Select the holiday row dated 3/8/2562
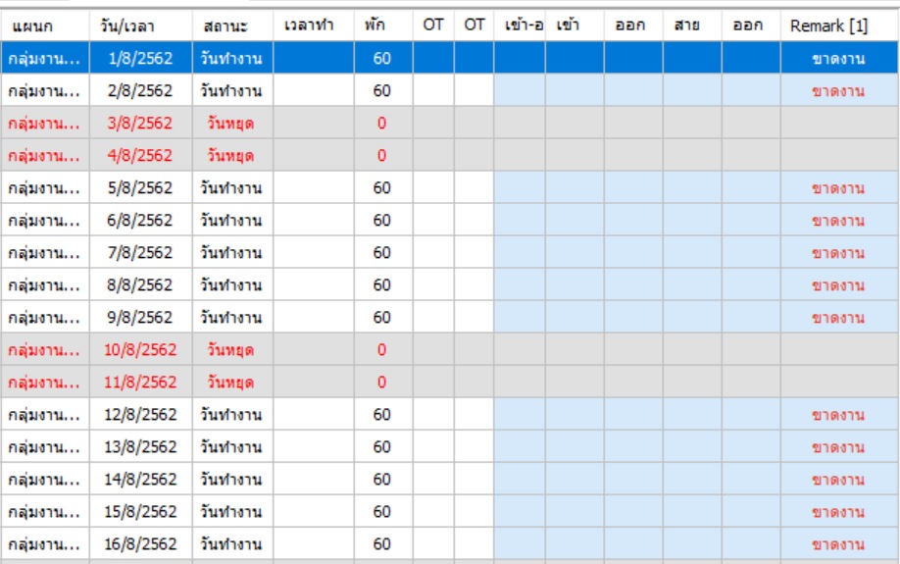The height and width of the screenshot is (564, 900). point(449,123)
